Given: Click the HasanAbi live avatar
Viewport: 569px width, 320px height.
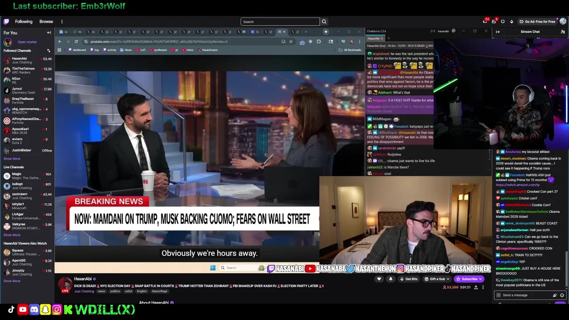Looking at the screenshot, I should click(65, 284).
